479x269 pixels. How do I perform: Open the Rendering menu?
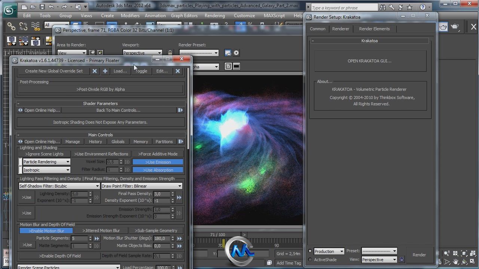tap(215, 16)
